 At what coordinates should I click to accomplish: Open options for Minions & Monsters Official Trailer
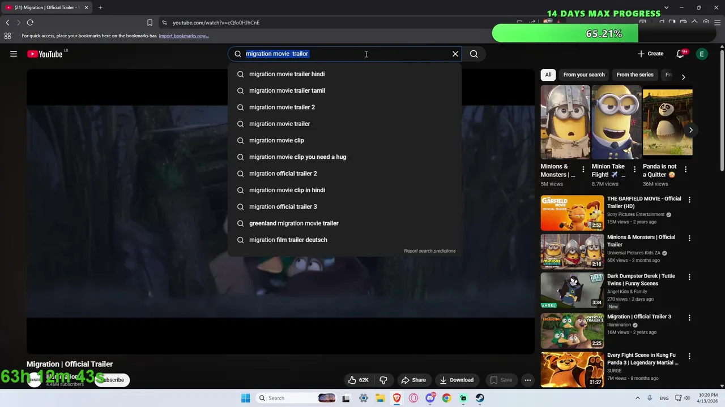689,238
